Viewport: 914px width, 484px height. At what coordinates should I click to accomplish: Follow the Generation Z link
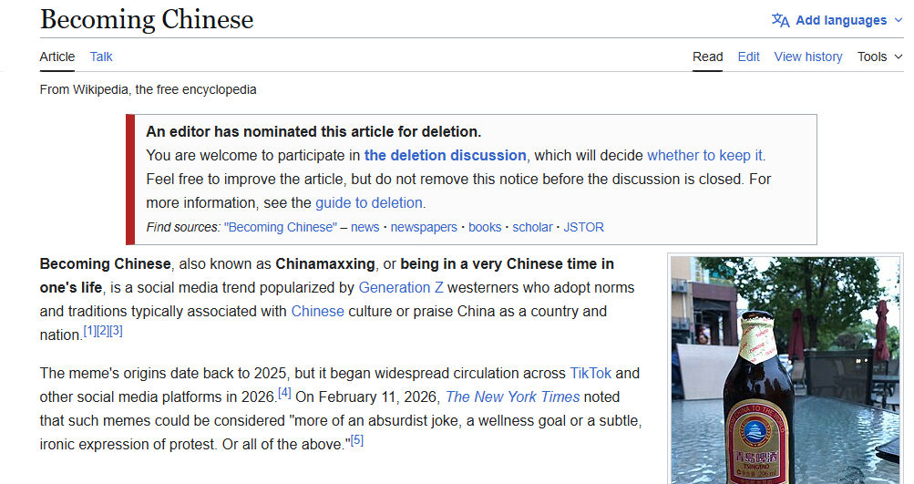[401, 287]
